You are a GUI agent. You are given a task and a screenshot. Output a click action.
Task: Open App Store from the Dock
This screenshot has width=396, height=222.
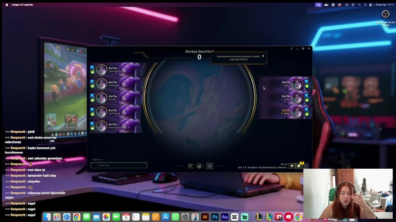pos(166,217)
